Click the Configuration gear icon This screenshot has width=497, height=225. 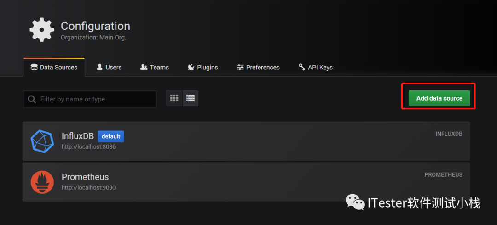tap(42, 29)
